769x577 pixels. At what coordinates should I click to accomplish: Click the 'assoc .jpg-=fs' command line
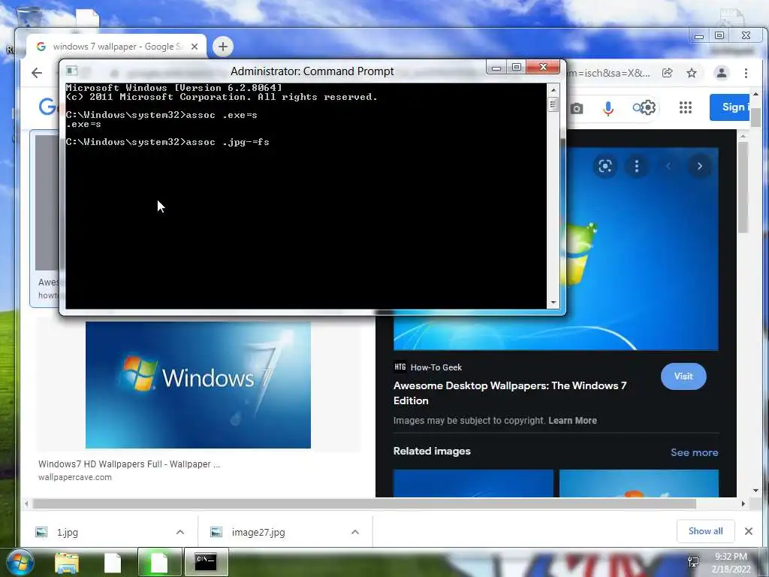167,142
